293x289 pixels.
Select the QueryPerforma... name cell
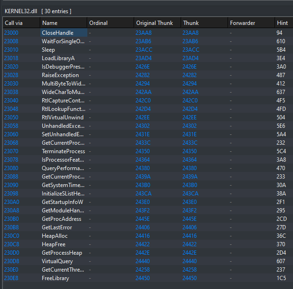point(64,168)
